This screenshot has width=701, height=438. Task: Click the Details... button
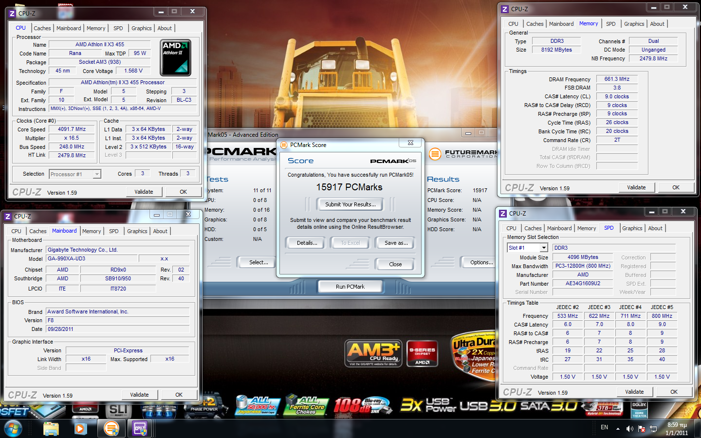[x=307, y=243]
